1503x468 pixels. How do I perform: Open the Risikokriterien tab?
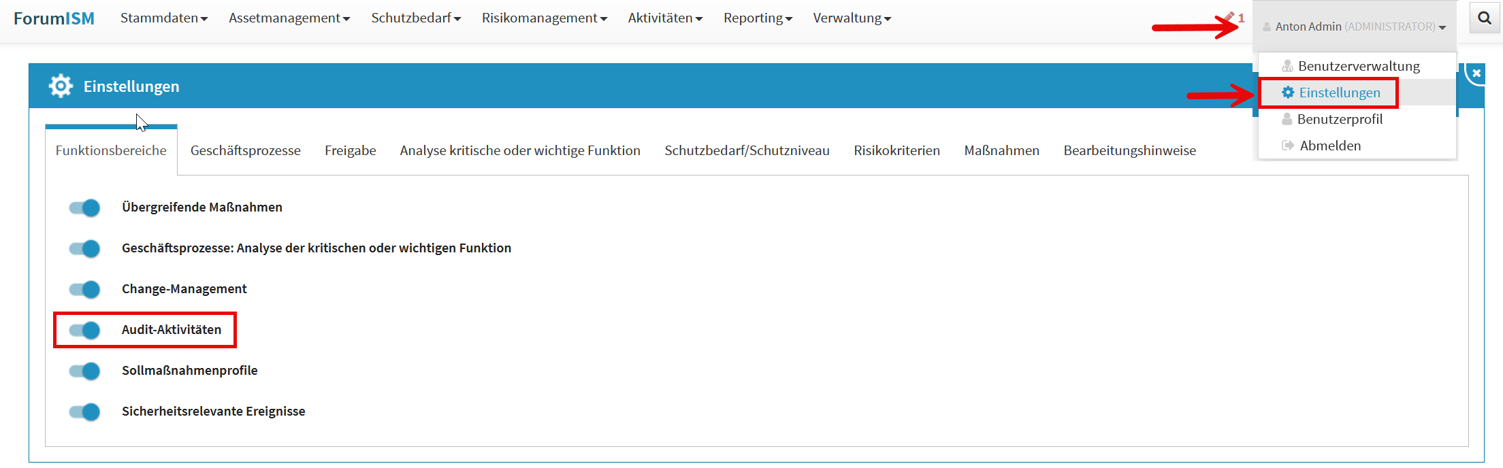coord(896,150)
